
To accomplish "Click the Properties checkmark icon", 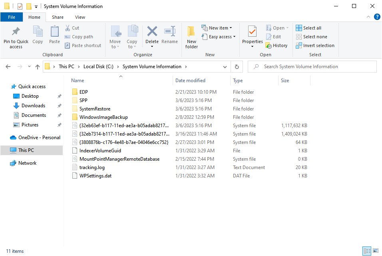I will click(x=253, y=32).
